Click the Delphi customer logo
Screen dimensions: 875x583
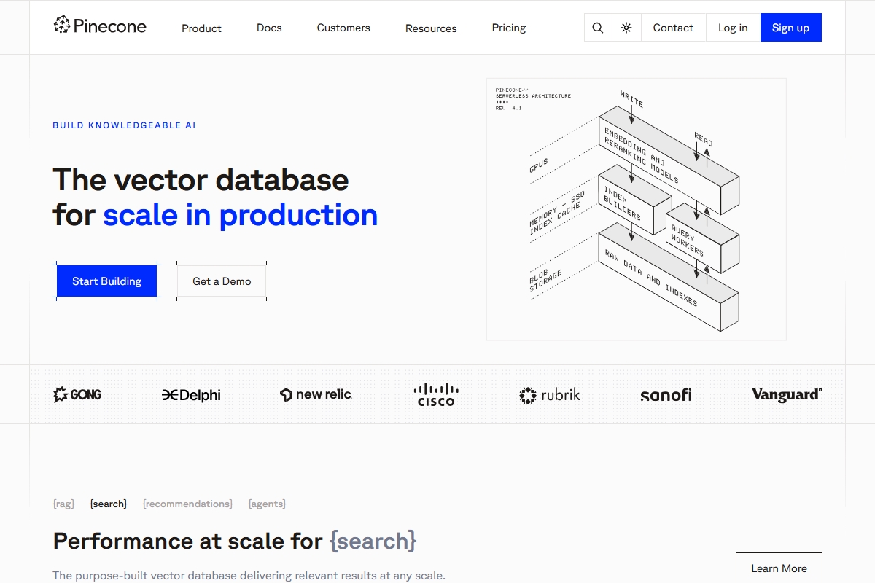191,395
